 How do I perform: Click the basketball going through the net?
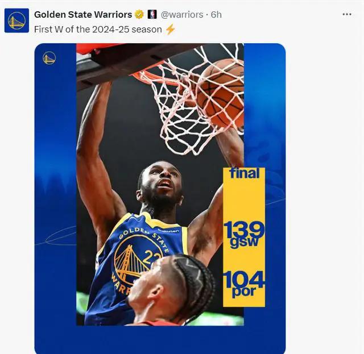click(220, 93)
